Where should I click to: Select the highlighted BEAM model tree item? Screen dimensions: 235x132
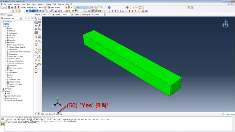7,24
